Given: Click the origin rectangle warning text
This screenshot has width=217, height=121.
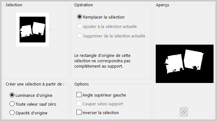Looking at the screenshot, I should pos(102,61).
